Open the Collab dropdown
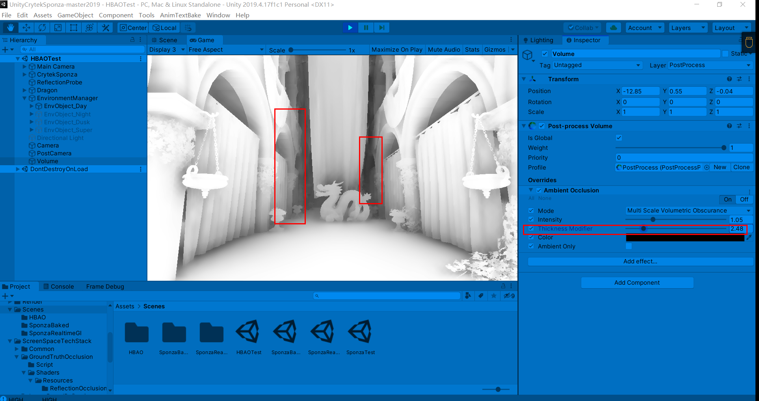This screenshot has height=401, width=759. coord(583,28)
